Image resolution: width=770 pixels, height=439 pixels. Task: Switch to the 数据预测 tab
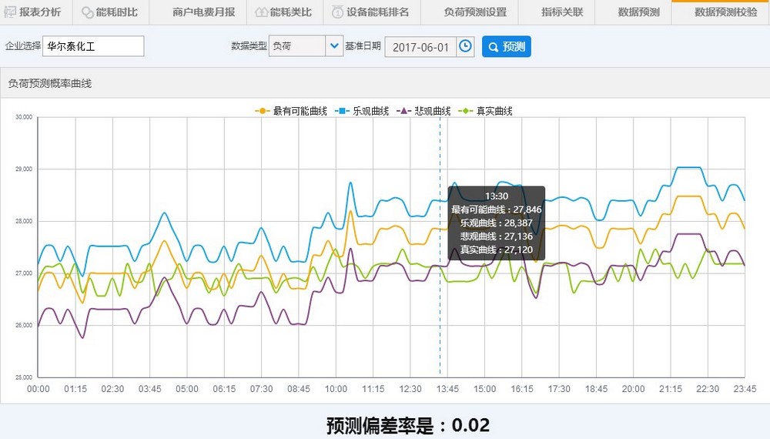(638, 12)
